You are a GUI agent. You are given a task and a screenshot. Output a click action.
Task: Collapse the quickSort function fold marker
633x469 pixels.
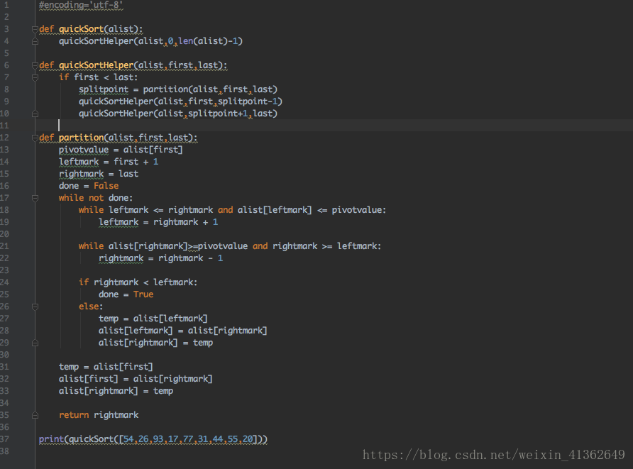coord(35,29)
